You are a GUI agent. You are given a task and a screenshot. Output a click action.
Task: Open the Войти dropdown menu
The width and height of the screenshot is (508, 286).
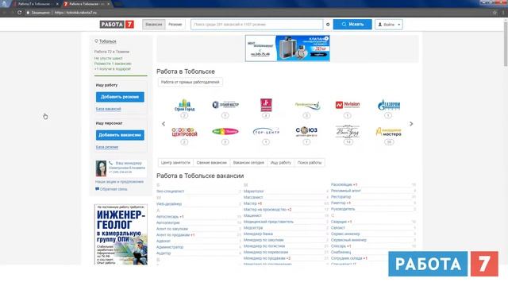(x=389, y=25)
